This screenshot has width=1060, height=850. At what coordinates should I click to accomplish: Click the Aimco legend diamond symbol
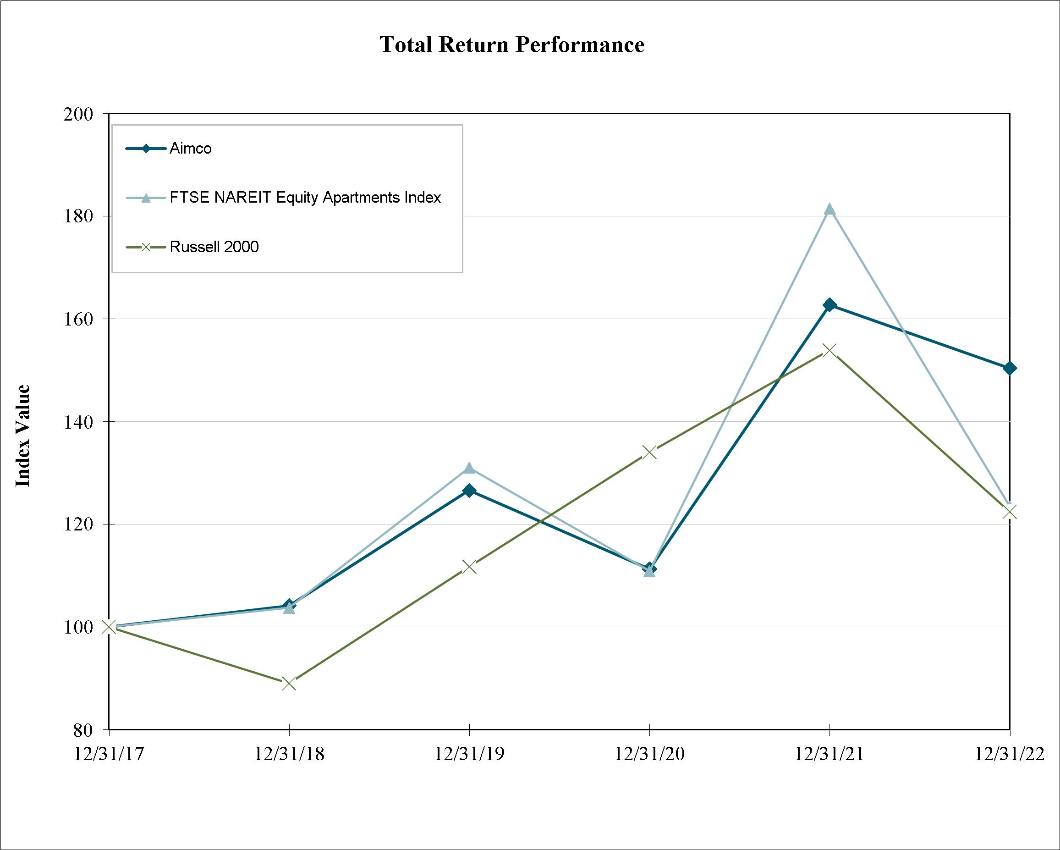pyautogui.click(x=146, y=148)
